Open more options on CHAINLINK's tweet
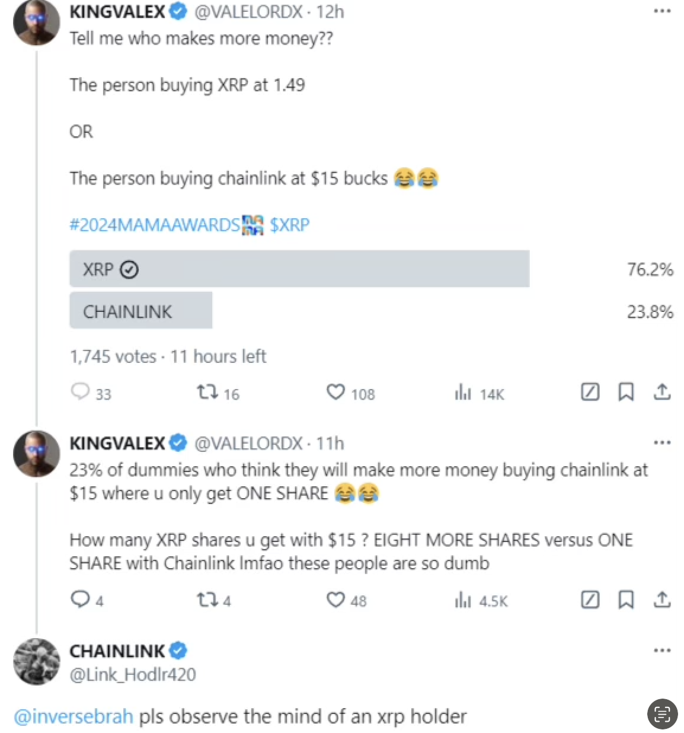This screenshot has height=733, width=684. [x=661, y=651]
